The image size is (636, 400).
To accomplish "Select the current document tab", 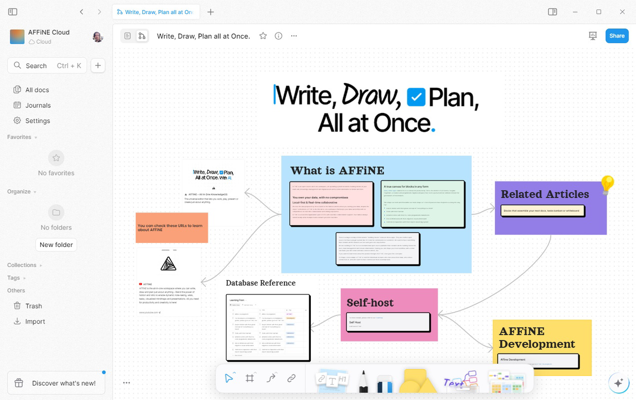I will [x=156, y=12].
